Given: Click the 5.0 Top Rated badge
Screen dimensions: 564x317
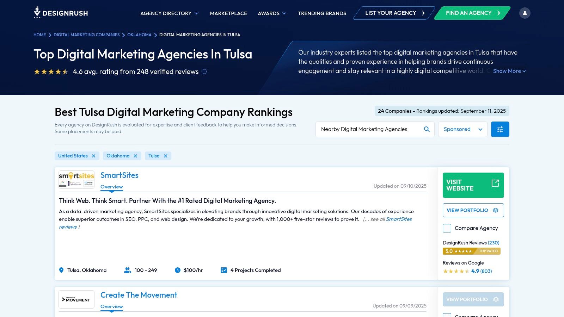Looking at the screenshot, I should tap(472, 251).
